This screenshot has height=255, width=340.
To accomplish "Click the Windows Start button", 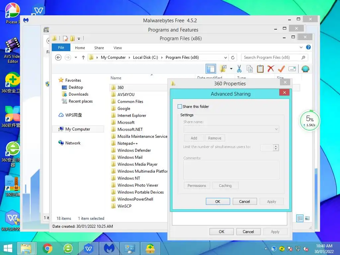I will 8,248.
